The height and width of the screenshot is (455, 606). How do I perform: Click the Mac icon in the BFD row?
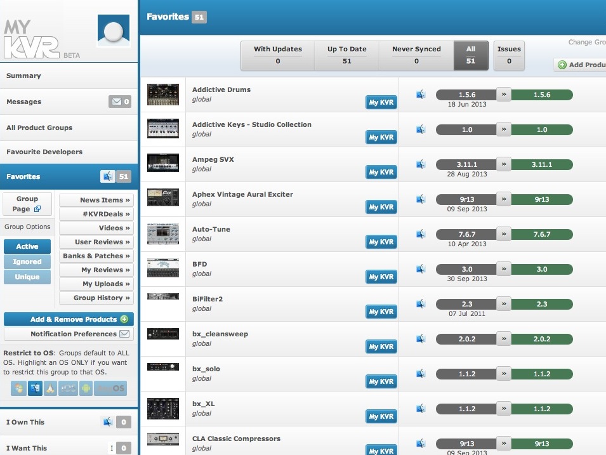(421, 269)
